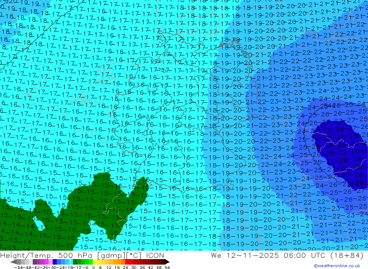Image resolution: width=368 pixels, height=269 pixels.
Task: Click the dark green legend swatch near -12
Action: tap(75, 262)
